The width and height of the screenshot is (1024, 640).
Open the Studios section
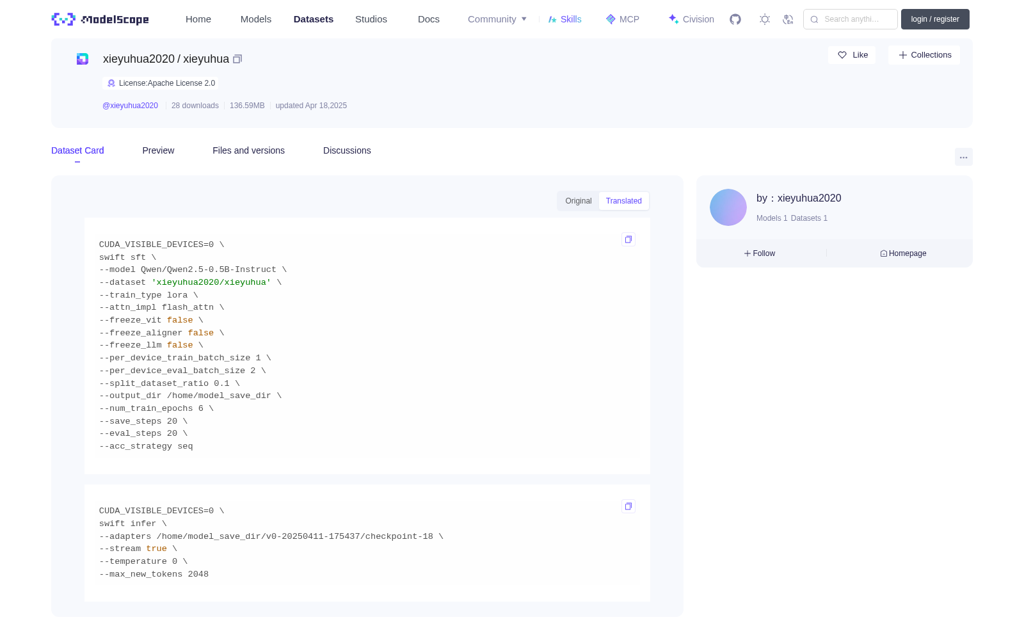371,19
